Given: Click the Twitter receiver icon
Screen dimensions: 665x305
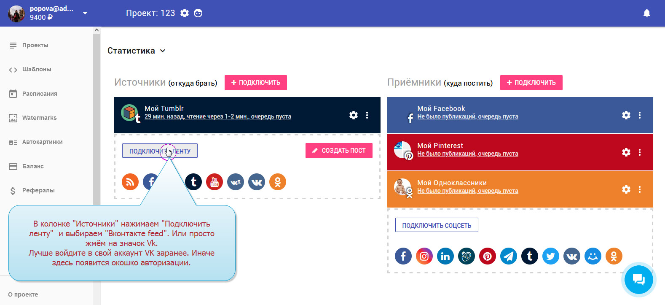Looking at the screenshot, I should pos(551,256).
